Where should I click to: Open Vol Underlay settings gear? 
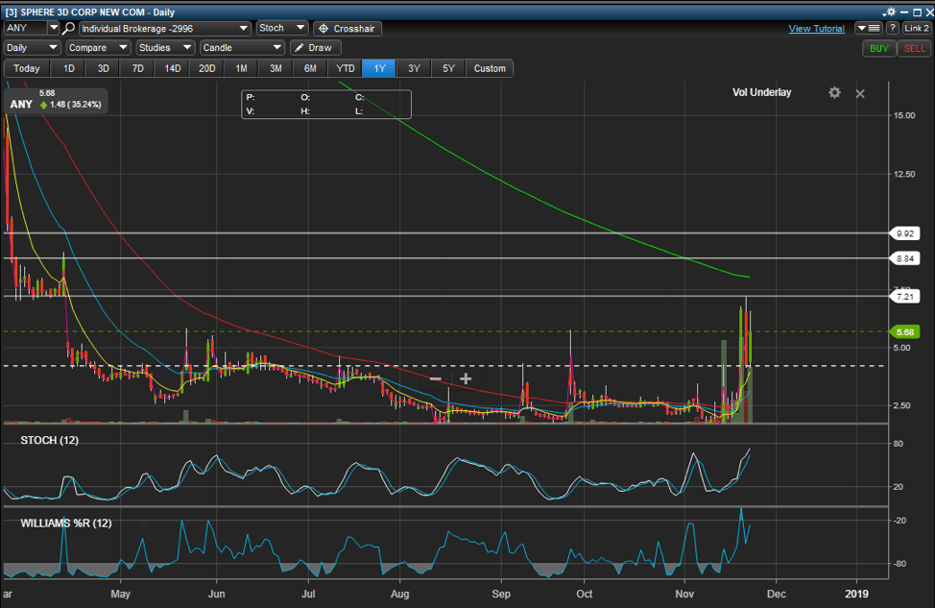pyautogui.click(x=834, y=92)
